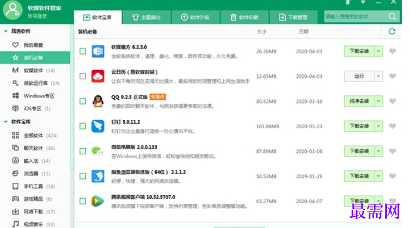
Task: Check the 旗鱼浏览器极速版 checkbox
Action: point(83,176)
